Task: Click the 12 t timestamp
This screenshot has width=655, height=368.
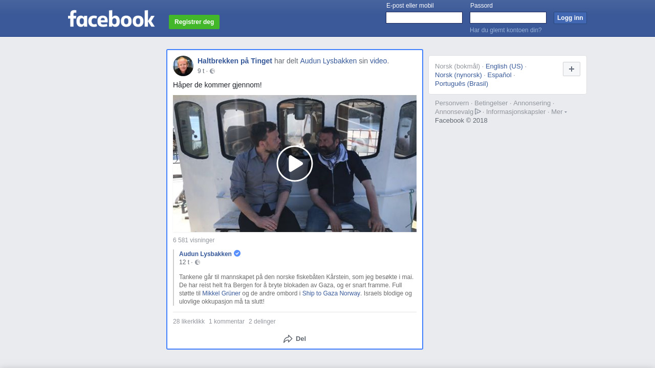Action: point(184,262)
